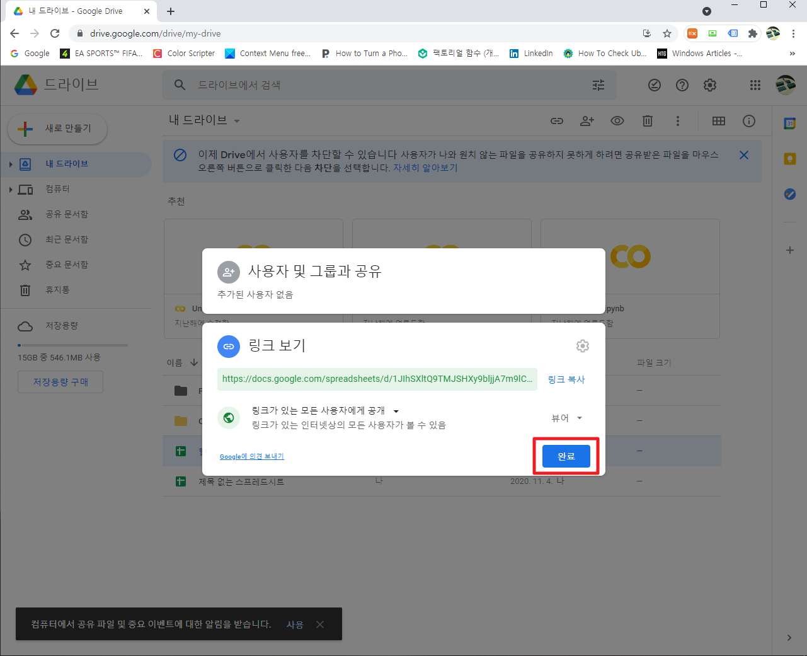Switch to grid layout view
Viewport: 807px width, 656px height.
pyautogui.click(x=719, y=121)
